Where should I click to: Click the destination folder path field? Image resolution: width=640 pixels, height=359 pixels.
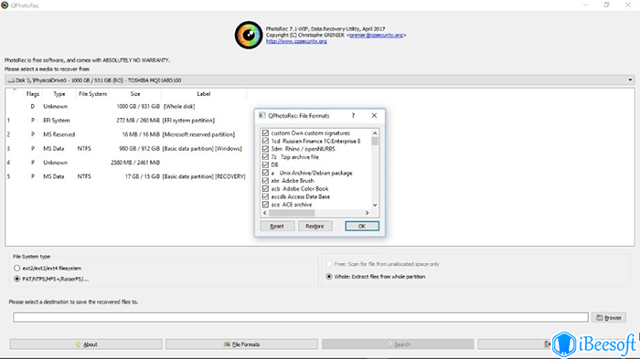coord(301,317)
